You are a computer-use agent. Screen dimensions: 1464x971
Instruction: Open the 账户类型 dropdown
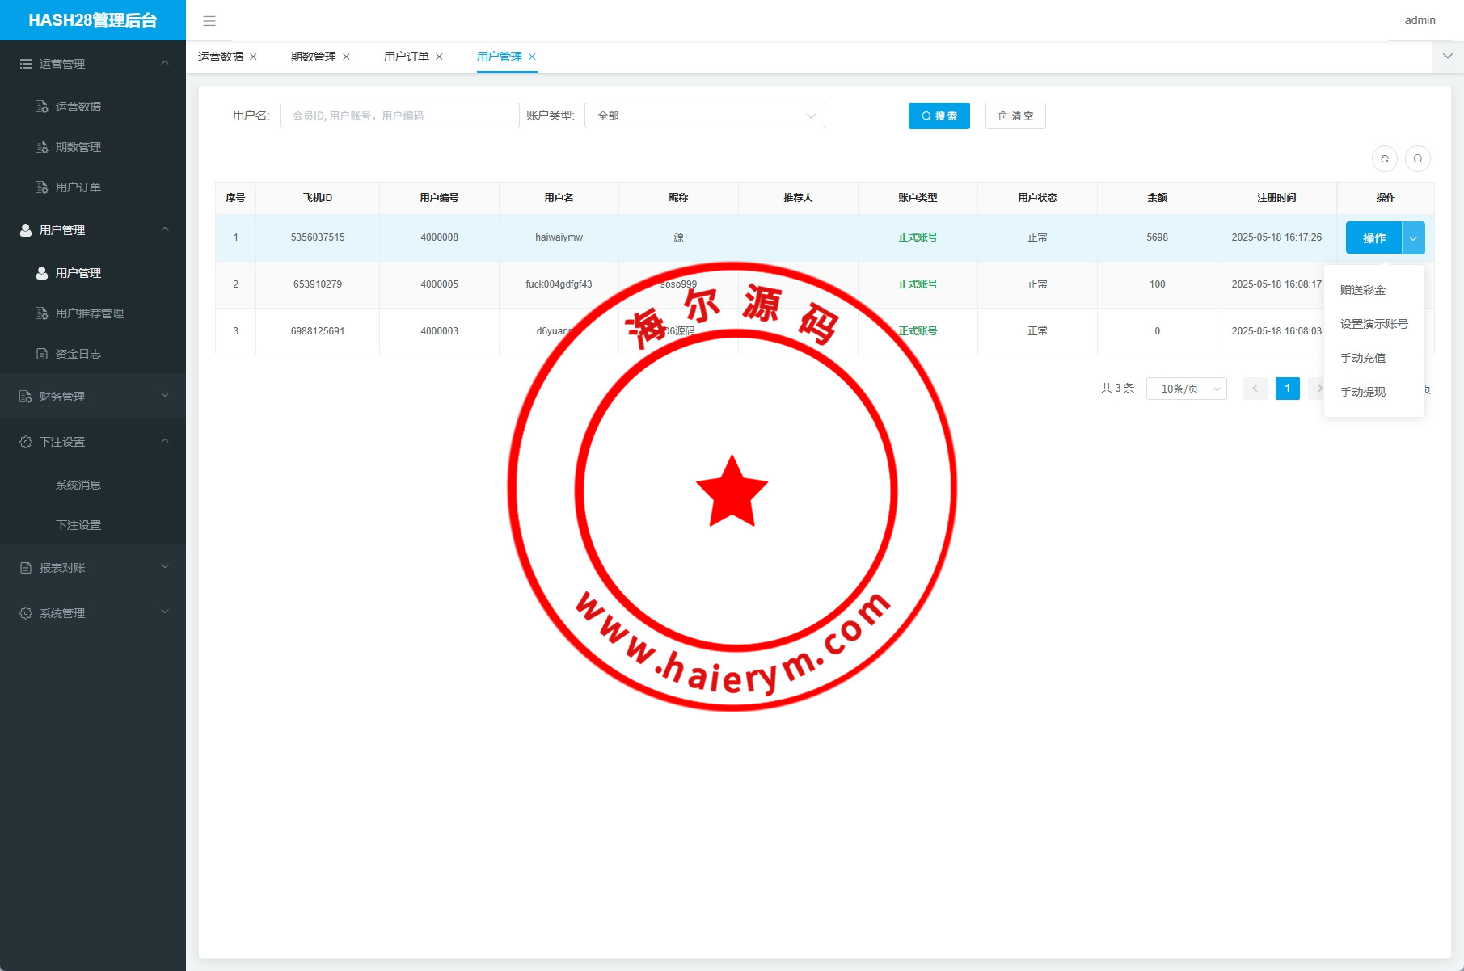[704, 116]
